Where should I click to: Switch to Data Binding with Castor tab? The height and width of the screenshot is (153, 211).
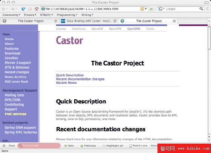(89, 21)
